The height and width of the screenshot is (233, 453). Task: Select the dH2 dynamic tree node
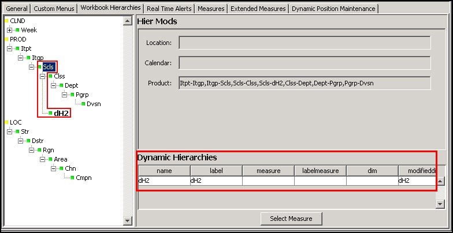pyautogui.click(x=61, y=113)
